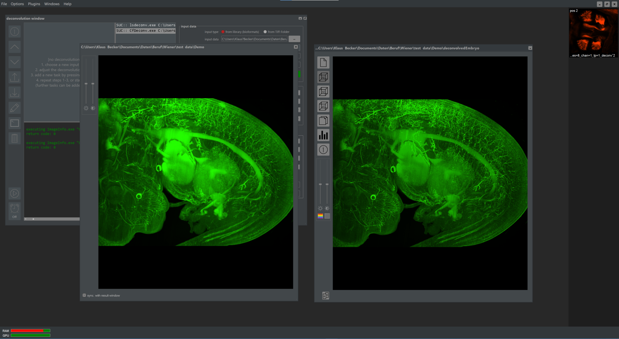Choose the 'from Tiff-Folder' input type
Viewport: 619px width, 339px height.
click(x=265, y=32)
